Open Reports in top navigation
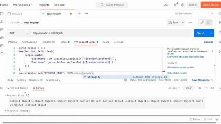This screenshot has height=124, width=221. tap(44, 5)
